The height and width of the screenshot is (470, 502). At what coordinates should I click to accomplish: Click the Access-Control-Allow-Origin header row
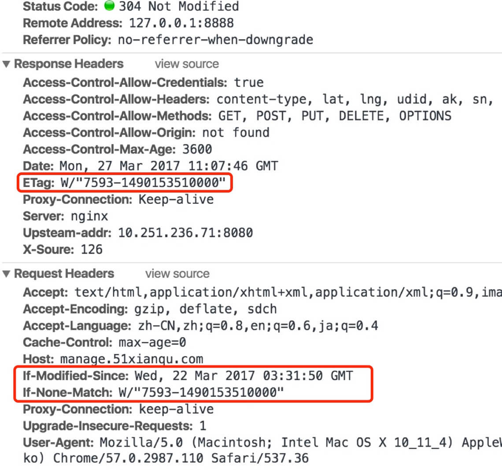point(146,133)
